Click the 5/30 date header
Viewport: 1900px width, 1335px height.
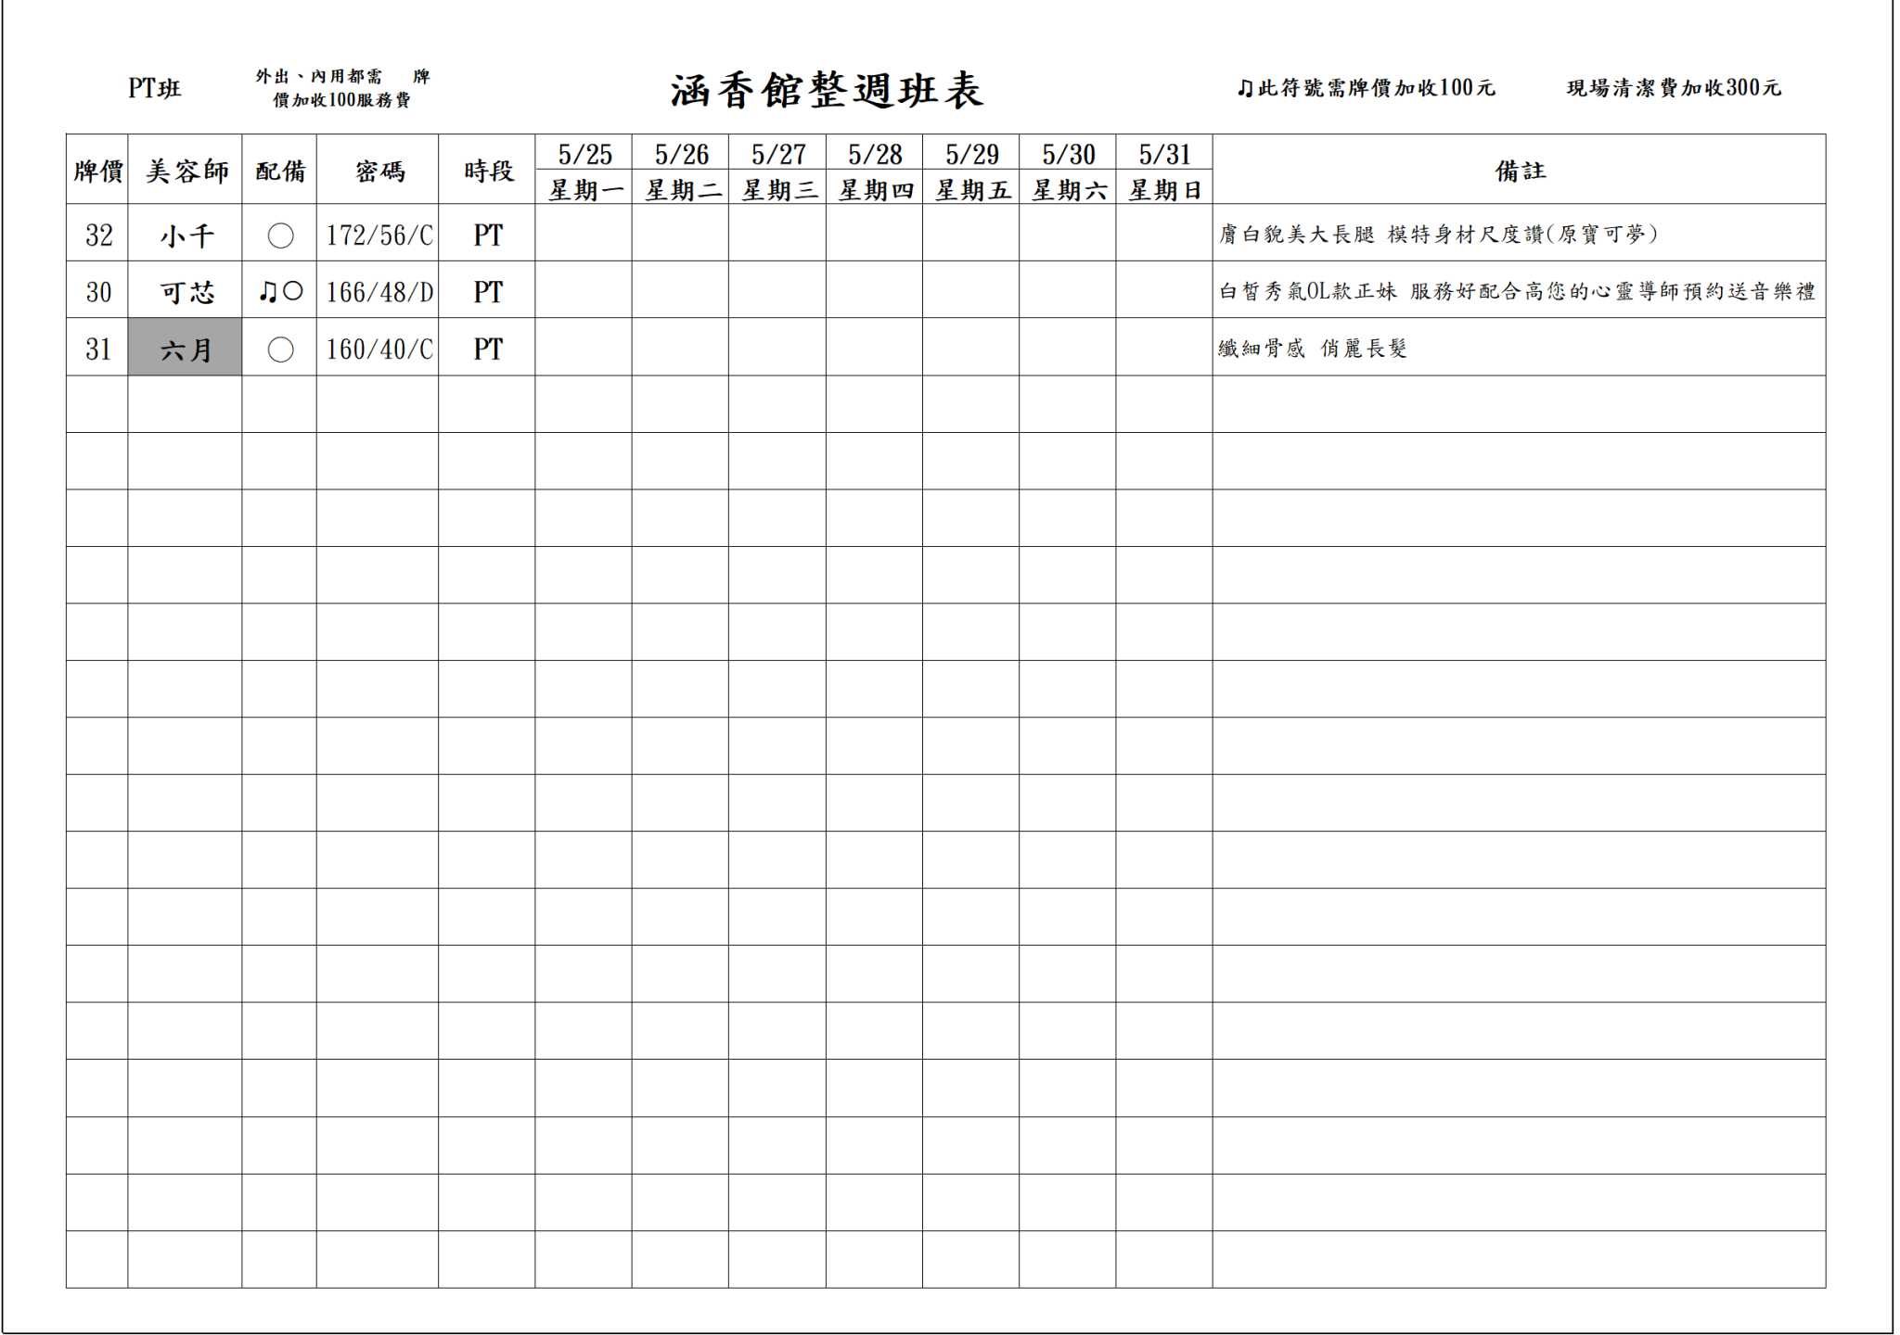pos(1068,153)
